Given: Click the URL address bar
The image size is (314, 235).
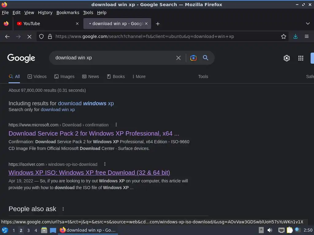Looking at the screenshot, I should (x=162, y=36).
